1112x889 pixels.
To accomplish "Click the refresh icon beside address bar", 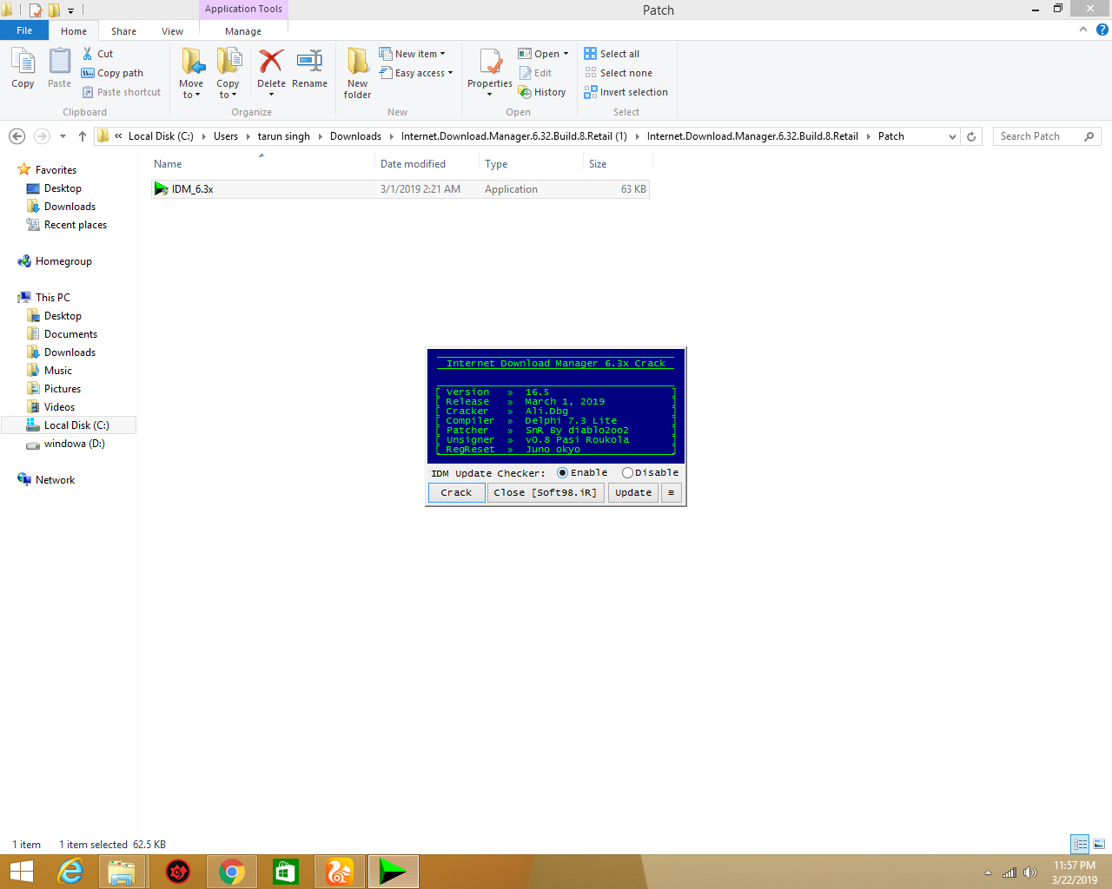I will 971,136.
